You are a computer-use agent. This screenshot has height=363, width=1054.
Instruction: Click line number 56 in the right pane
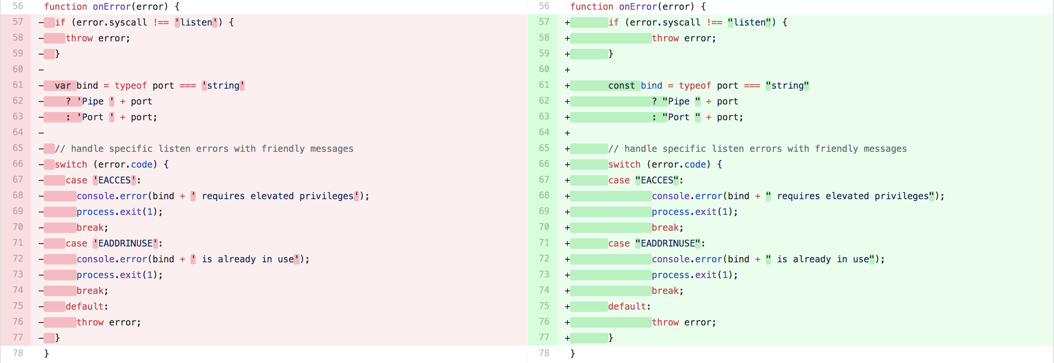[x=544, y=6]
